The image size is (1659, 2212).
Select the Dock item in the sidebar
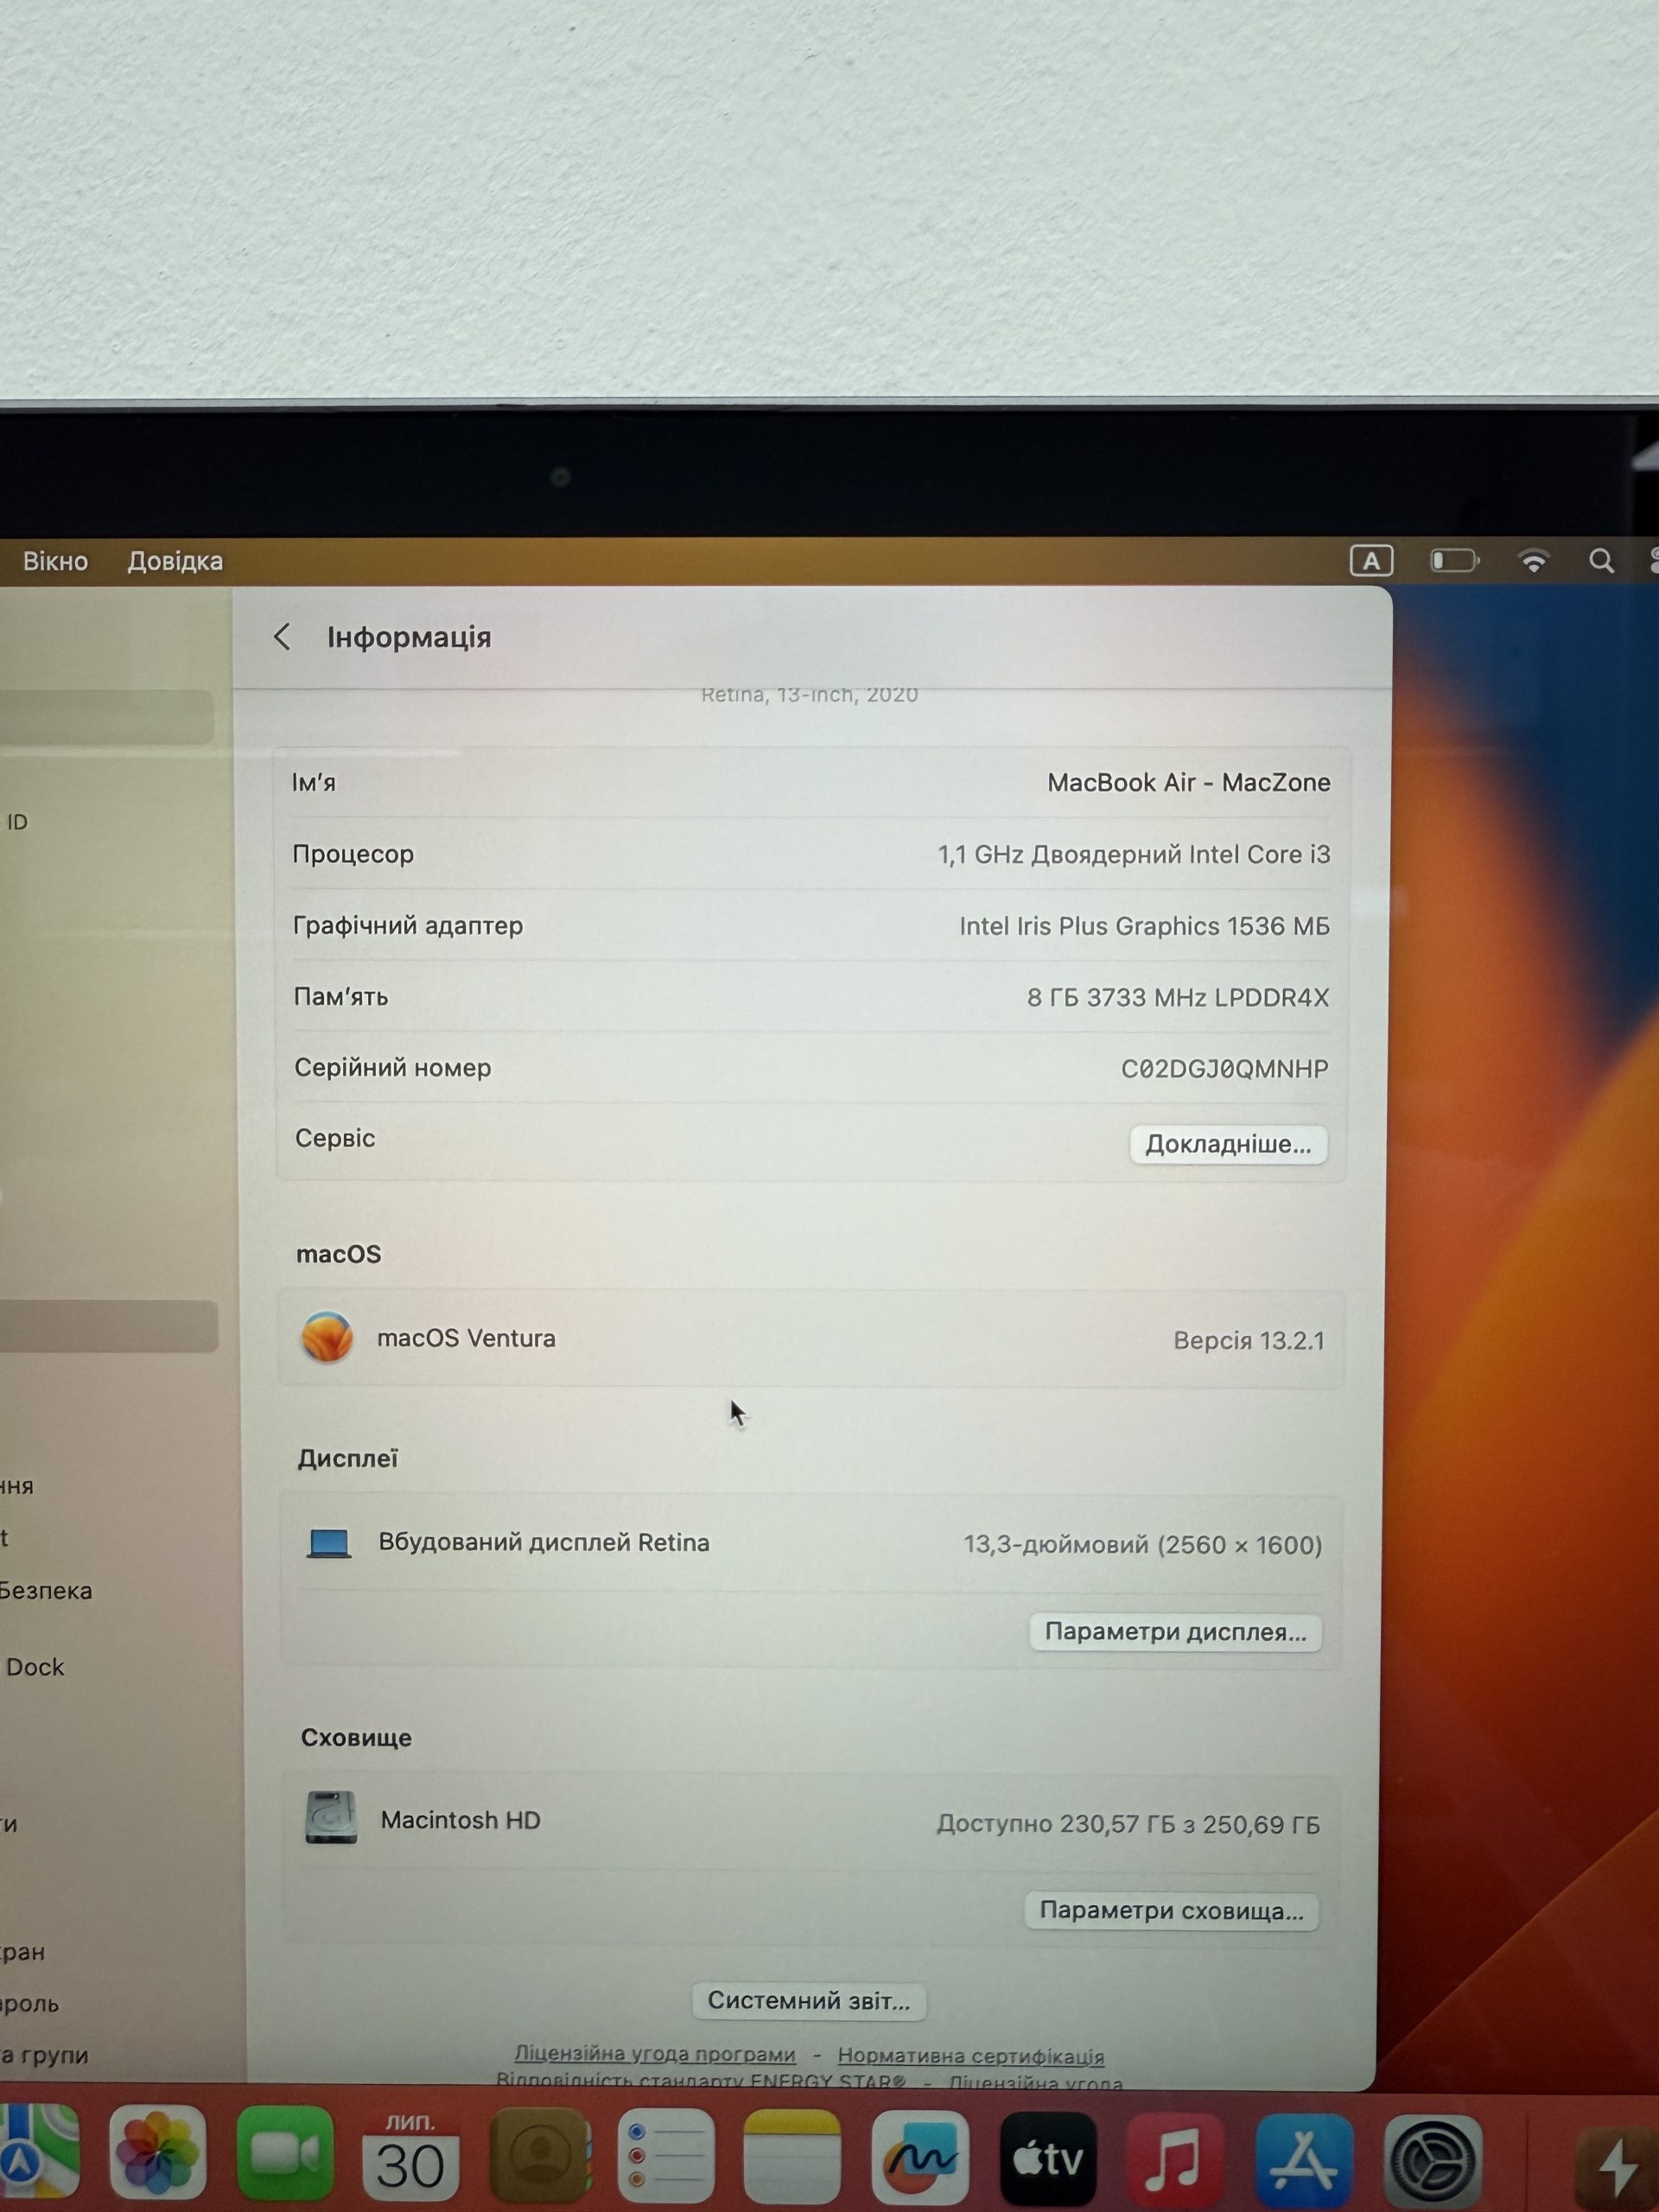35,1667
